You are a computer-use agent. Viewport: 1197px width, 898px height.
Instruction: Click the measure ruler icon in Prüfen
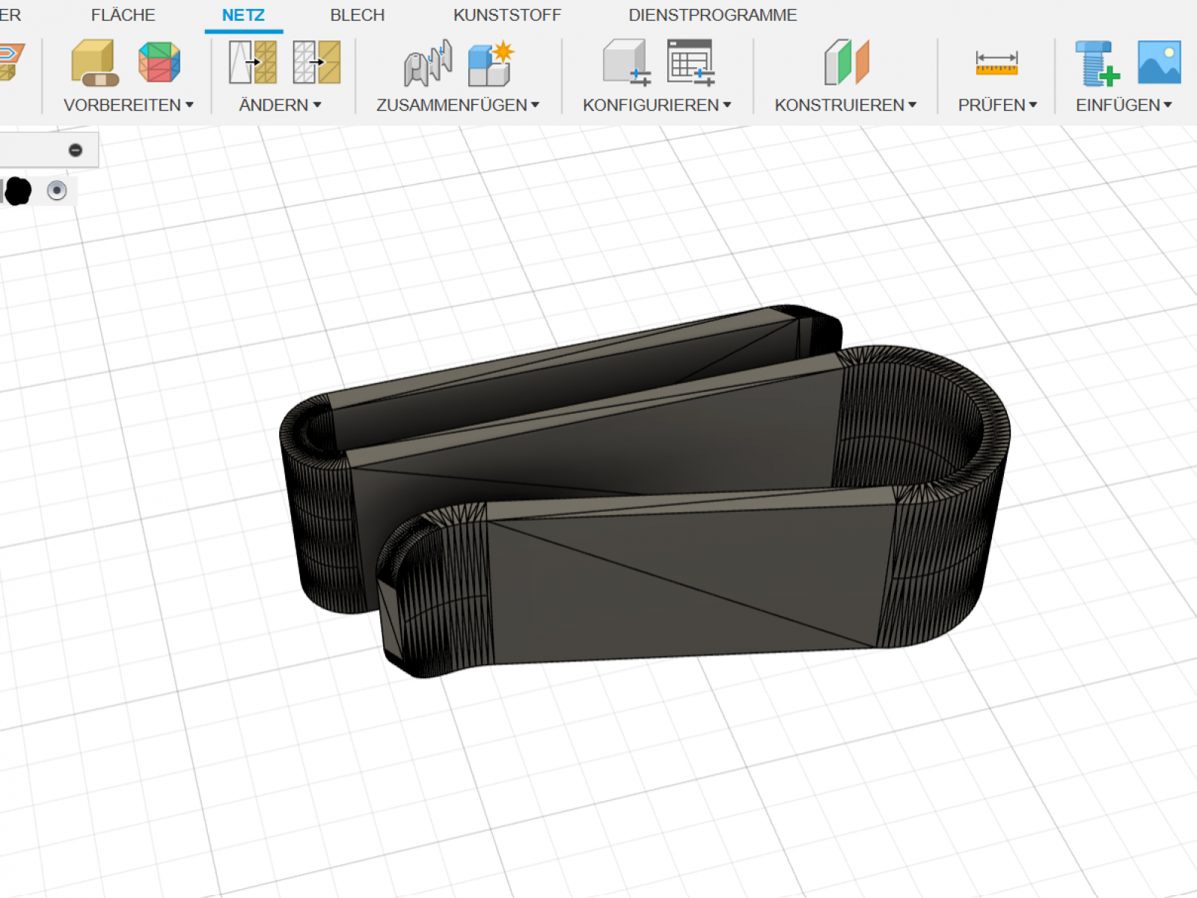click(997, 62)
